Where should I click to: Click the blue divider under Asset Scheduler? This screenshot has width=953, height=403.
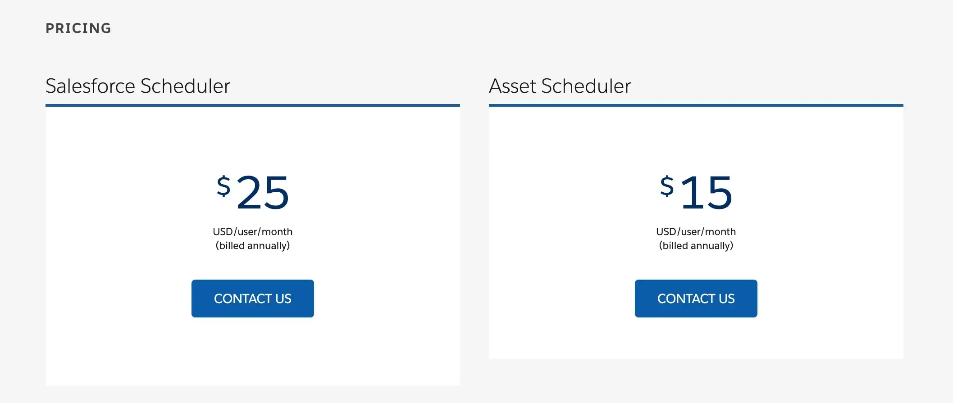click(696, 105)
